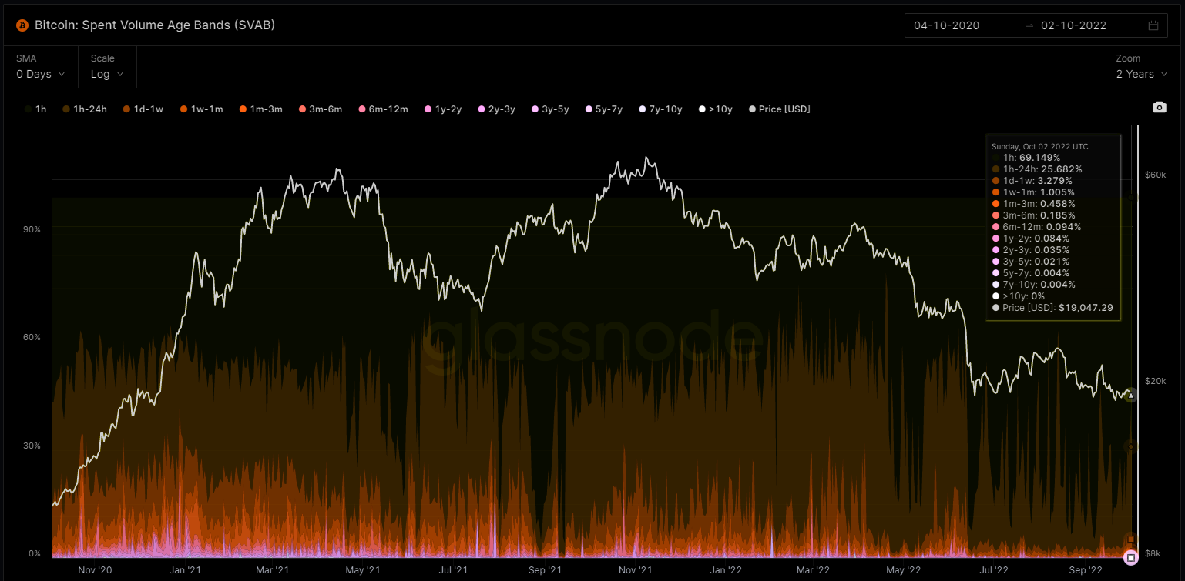Image resolution: width=1185 pixels, height=581 pixels.
Task: Click the end date 02-10-2022 field
Action: point(1073,25)
